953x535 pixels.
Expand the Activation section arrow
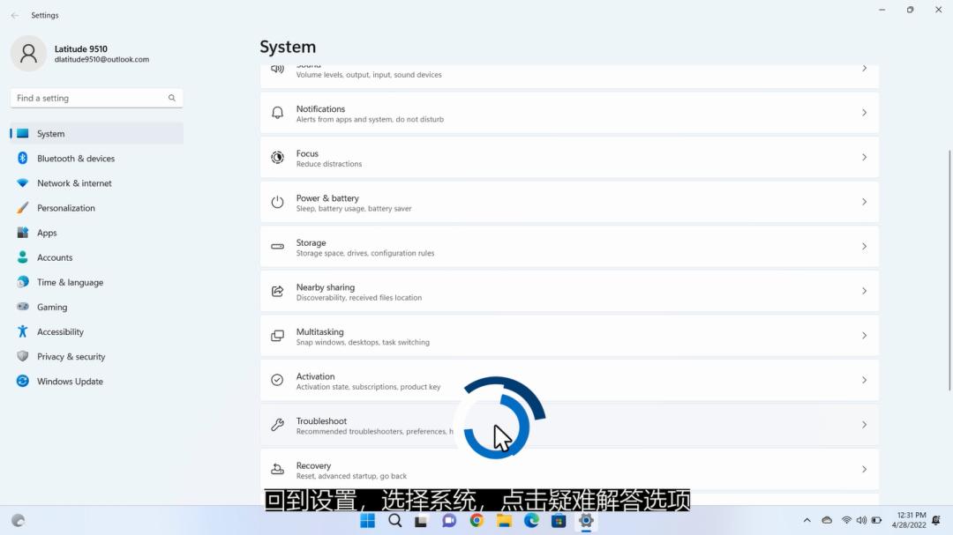[x=864, y=380]
